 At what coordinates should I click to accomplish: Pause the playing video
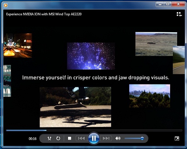94,138
